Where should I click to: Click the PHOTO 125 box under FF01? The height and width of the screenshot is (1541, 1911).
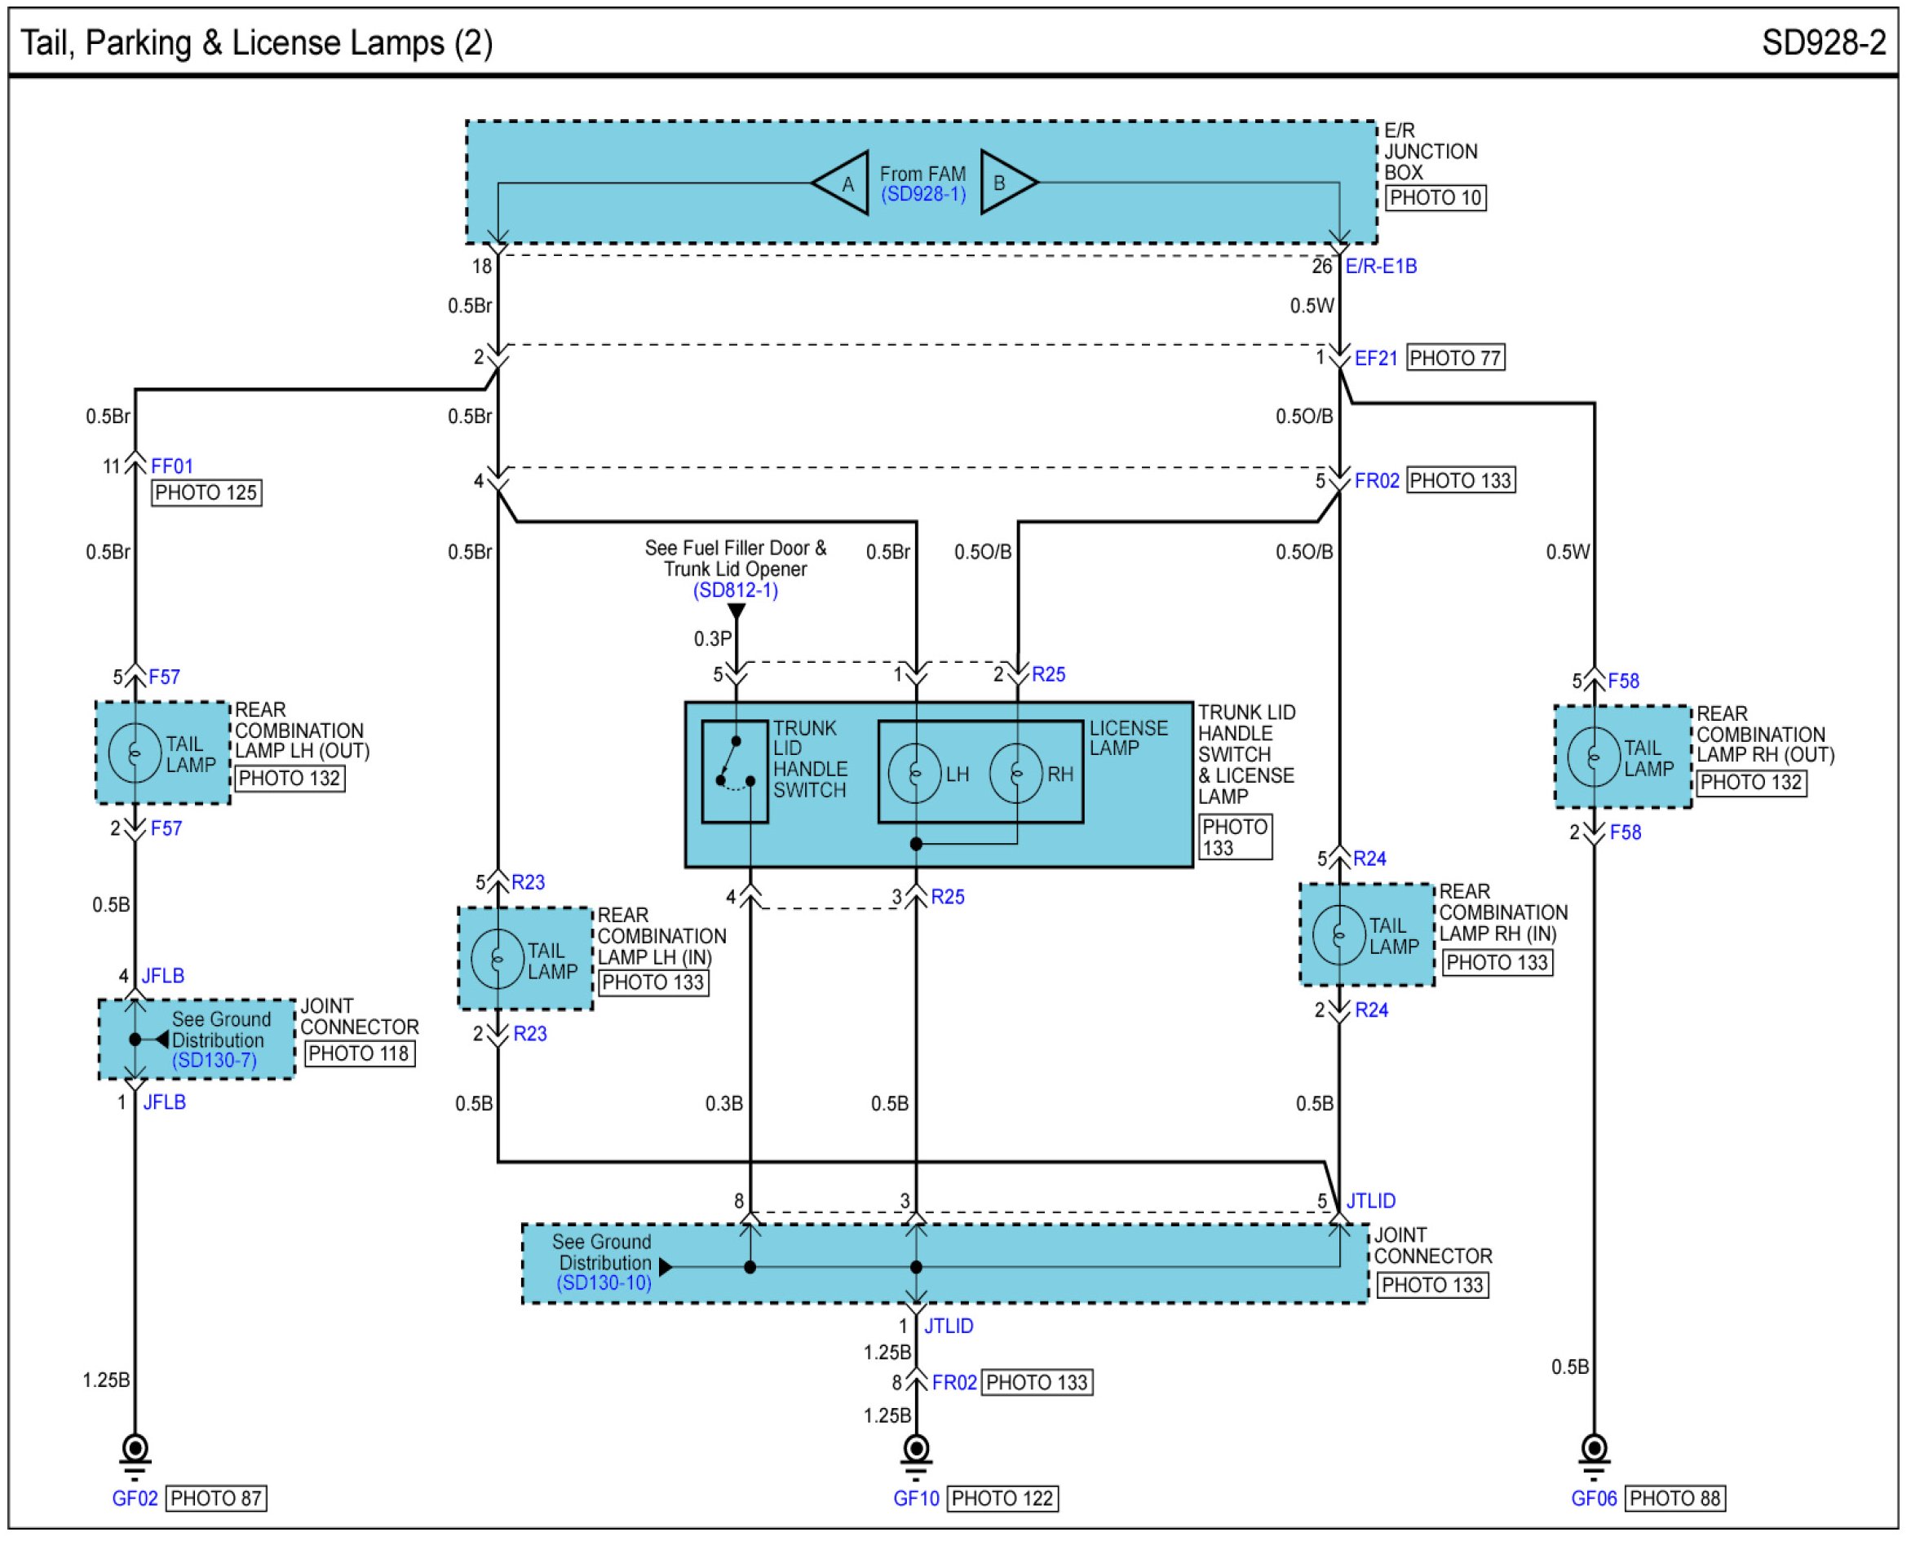point(206,492)
